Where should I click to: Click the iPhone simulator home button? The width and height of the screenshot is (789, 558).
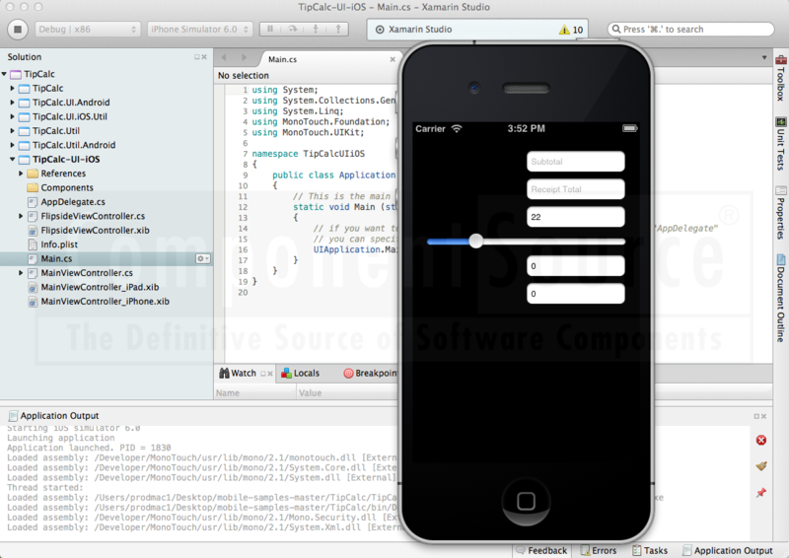526,501
